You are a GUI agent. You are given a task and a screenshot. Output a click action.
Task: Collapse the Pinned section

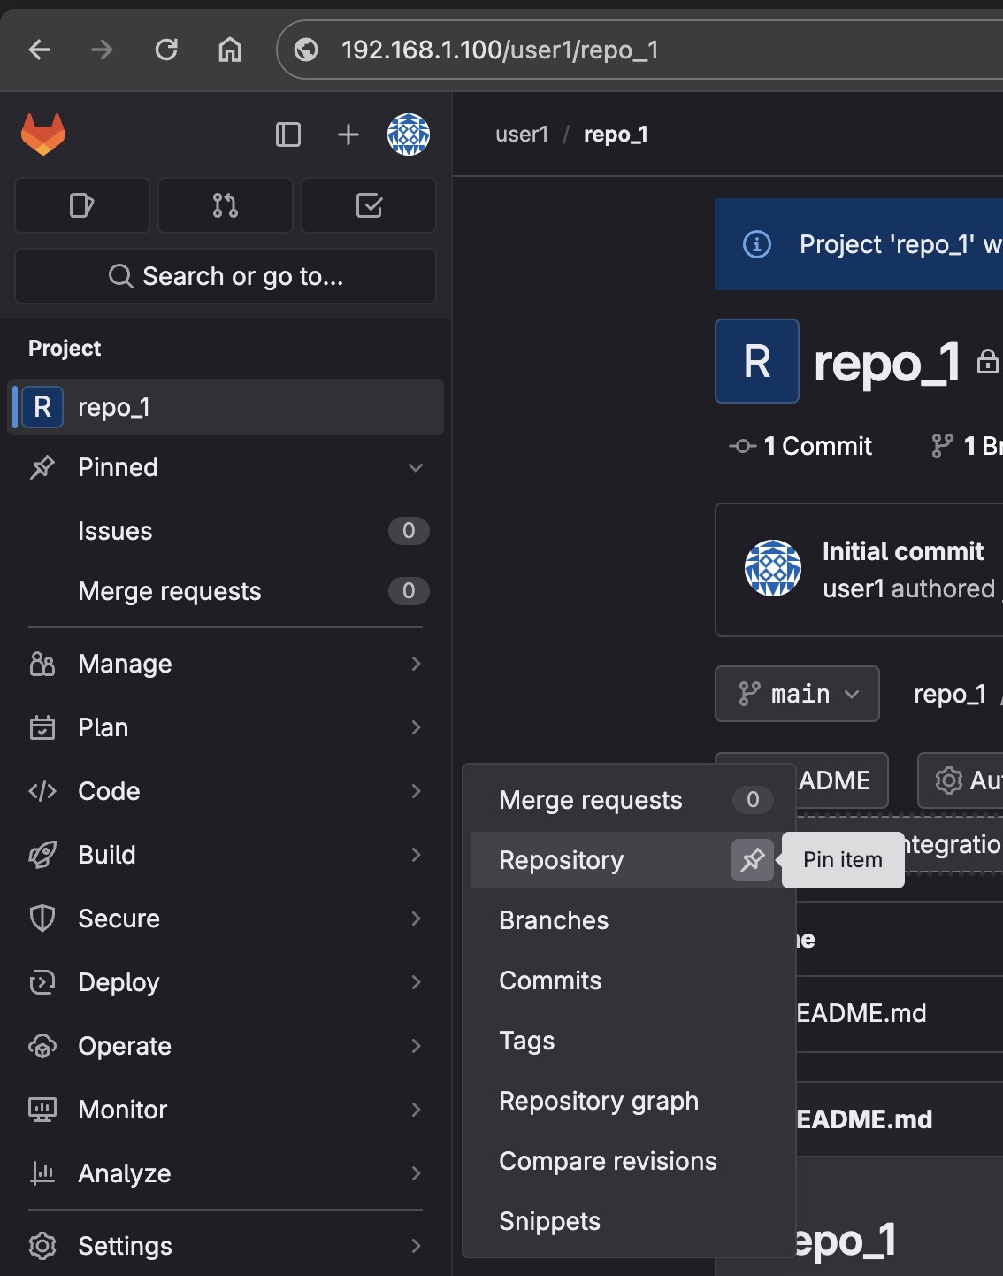(x=415, y=467)
